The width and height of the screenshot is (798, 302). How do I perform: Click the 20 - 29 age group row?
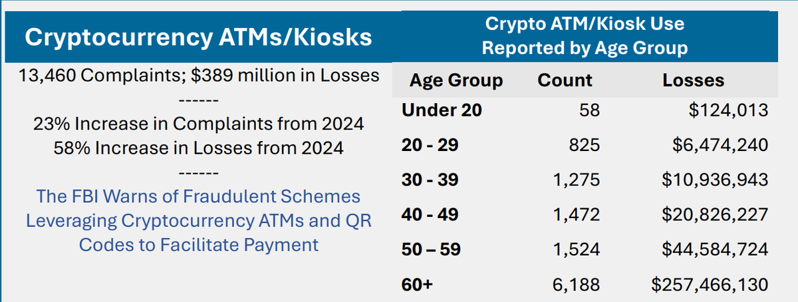pos(430,145)
